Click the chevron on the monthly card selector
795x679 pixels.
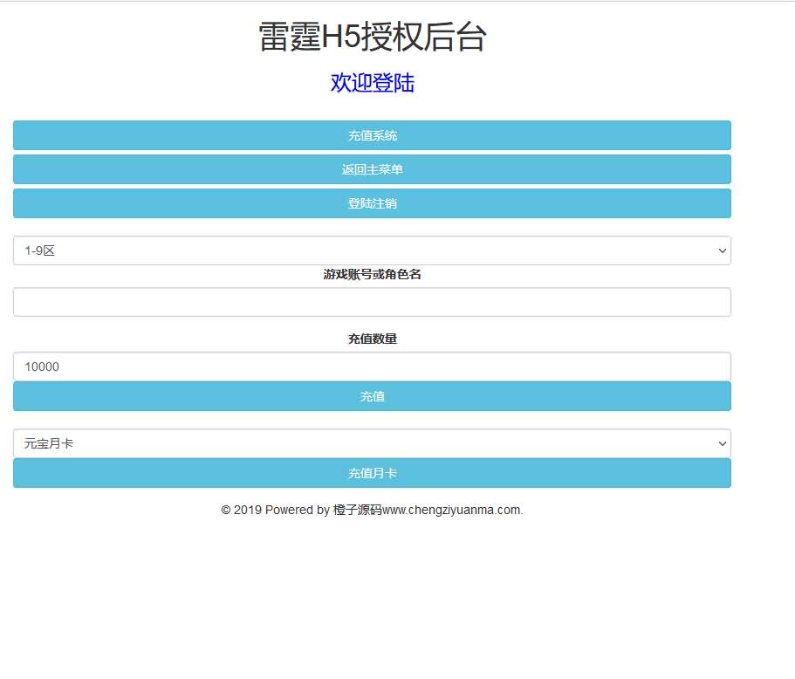[x=722, y=442]
